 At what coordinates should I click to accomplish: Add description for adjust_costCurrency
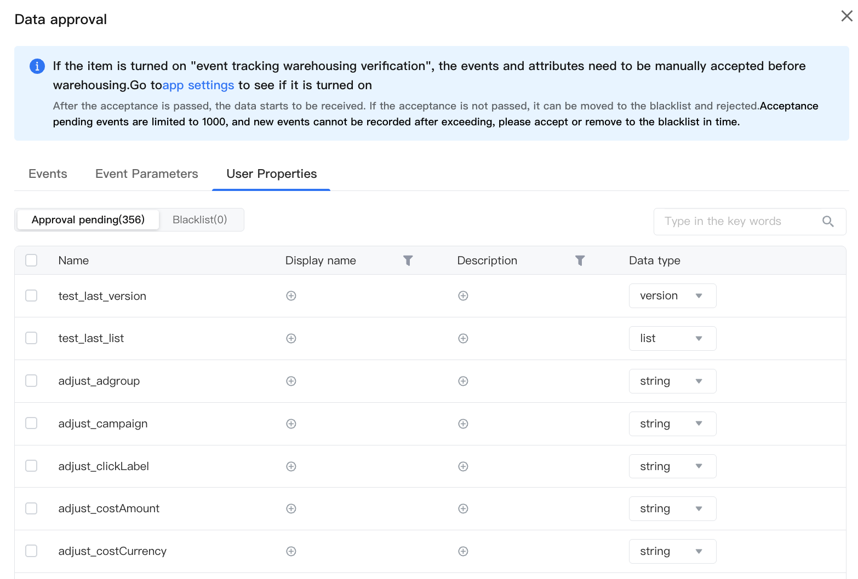point(463,551)
